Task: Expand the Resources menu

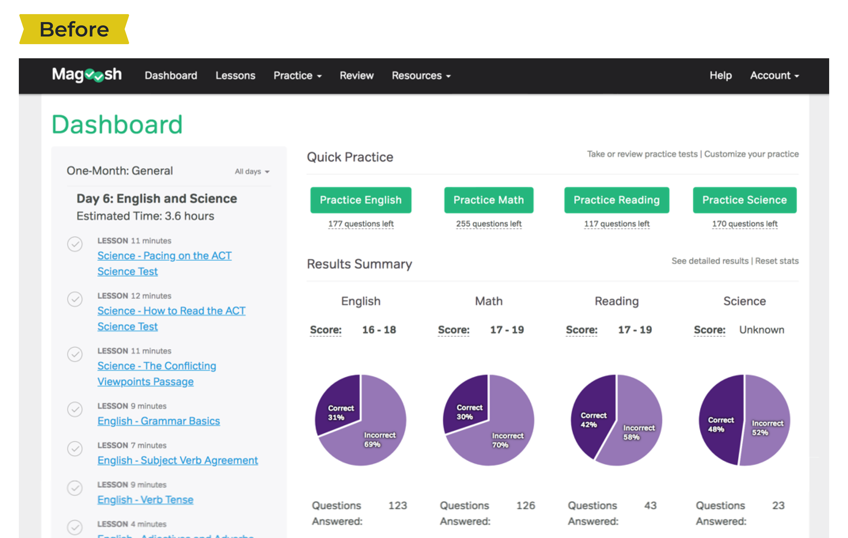Action: [421, 75]
